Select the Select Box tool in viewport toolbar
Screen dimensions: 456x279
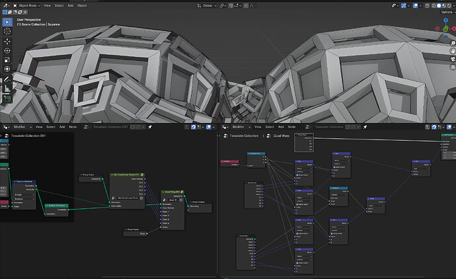tap(7, 22)
